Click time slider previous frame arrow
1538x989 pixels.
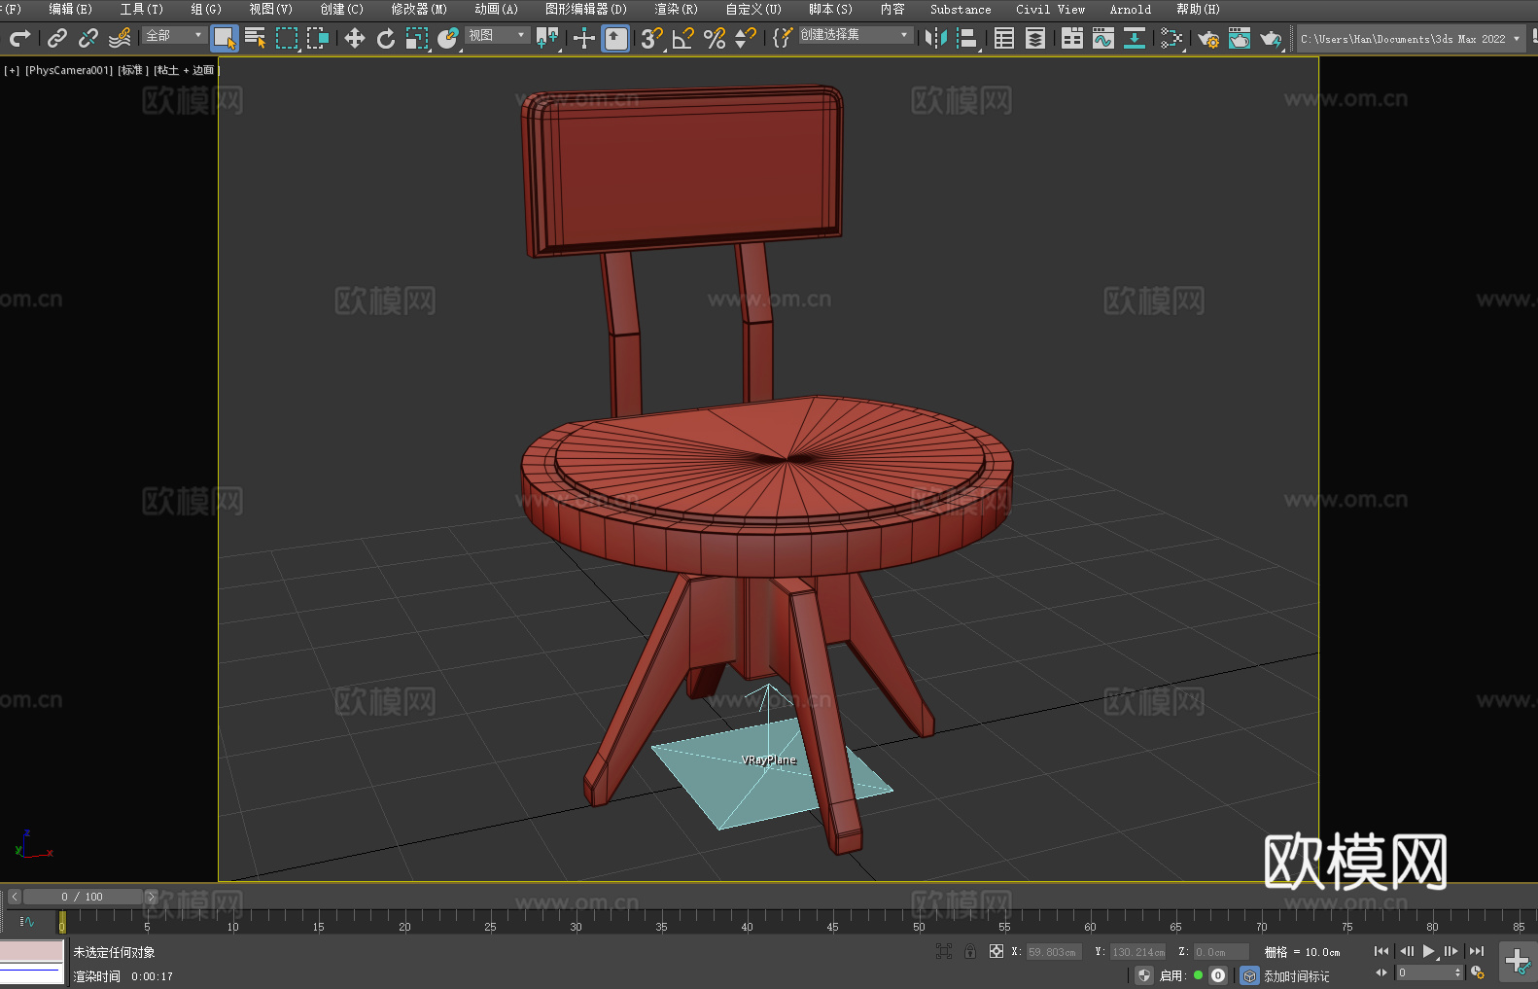coord(15,897)
